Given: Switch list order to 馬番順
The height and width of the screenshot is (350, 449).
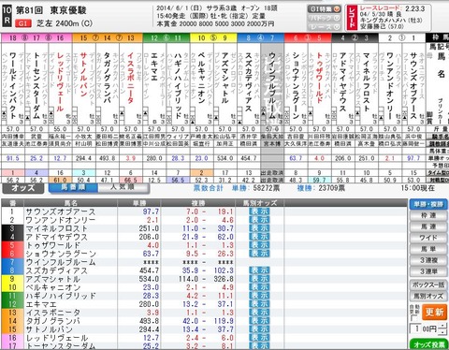Looking at the screenshot, I should [x=73, y=187].
